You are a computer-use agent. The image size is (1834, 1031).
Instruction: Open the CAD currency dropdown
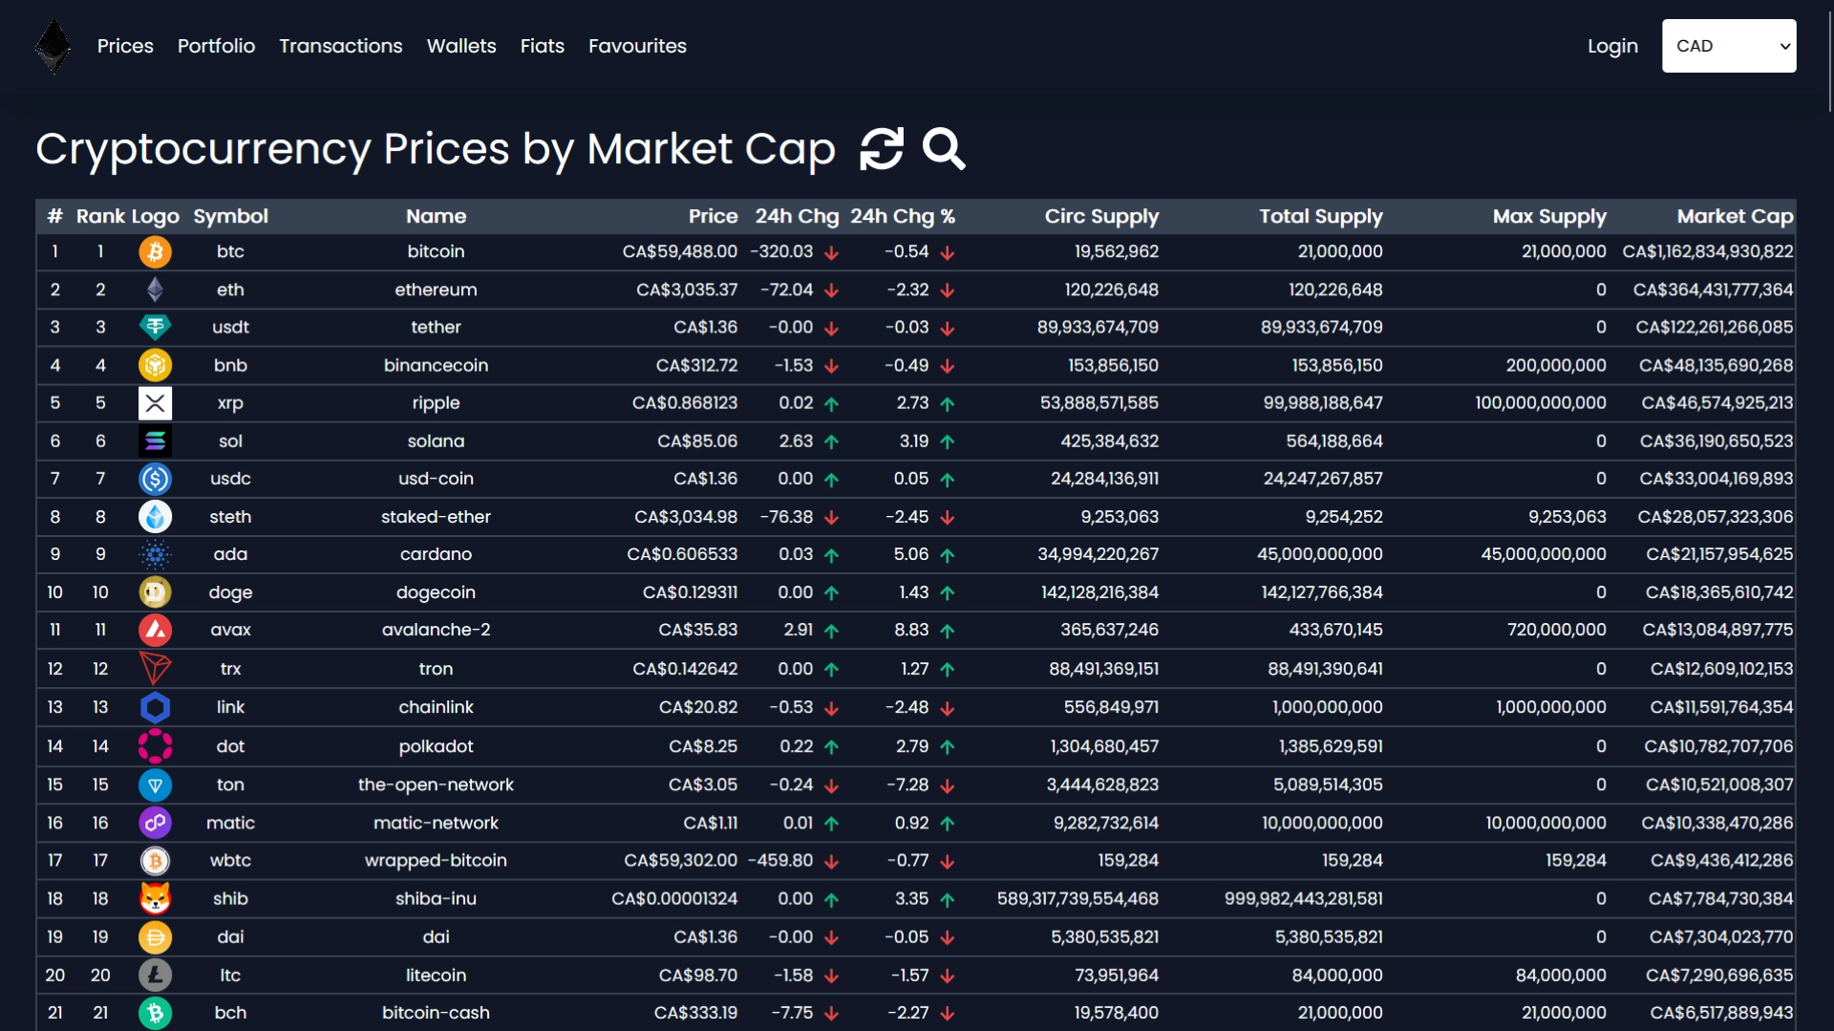pyautogui.click(x=1729, y=46)
